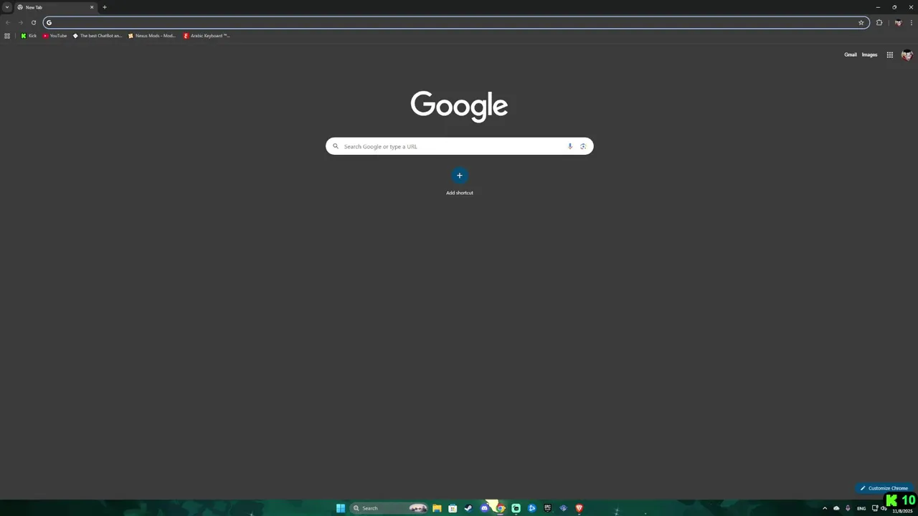Open Epic Games Launcher from taskbar
Image resolution: width=918 pixels, height=516 pixels.
click(x=547, y=508)
